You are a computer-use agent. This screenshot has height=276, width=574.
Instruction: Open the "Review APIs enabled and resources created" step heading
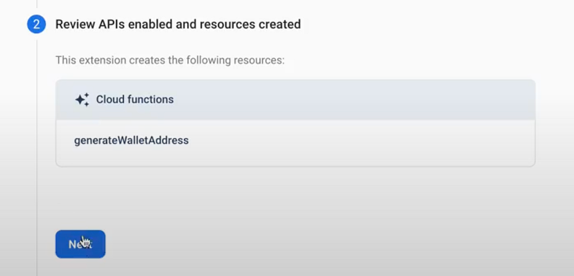(x=178, y=24)
